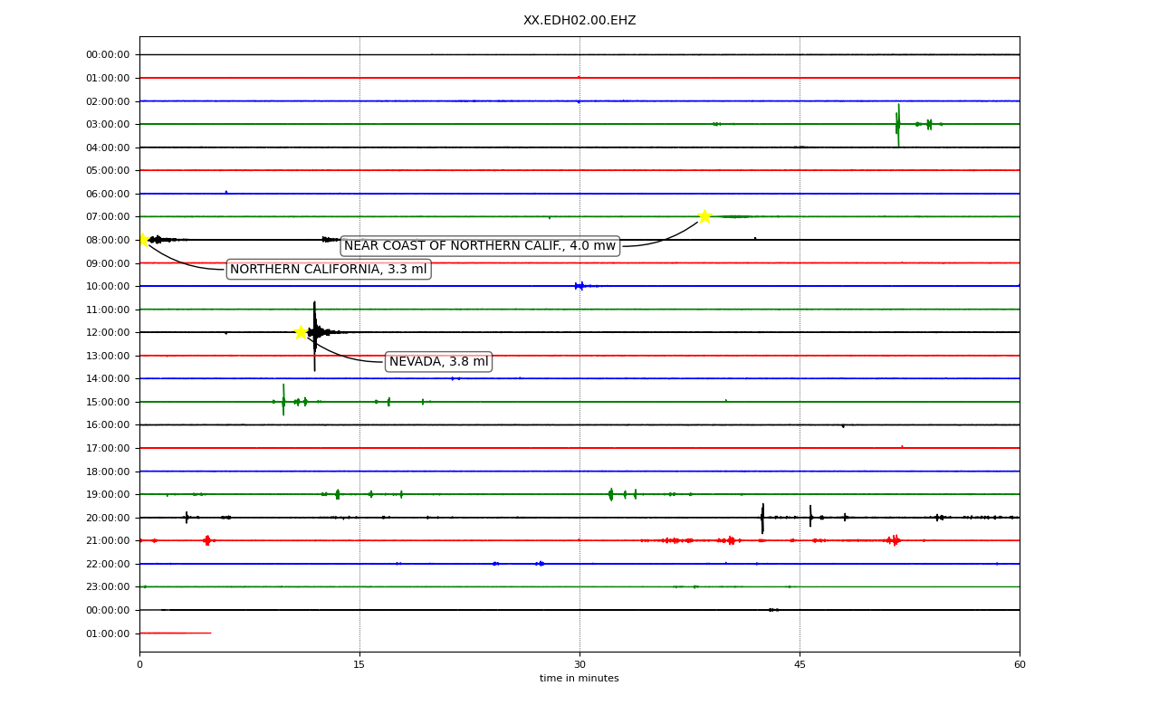Click the black spike near minute 42 on 20:00:00
Screen dimensions: 1159x724
tap(762, 519)
